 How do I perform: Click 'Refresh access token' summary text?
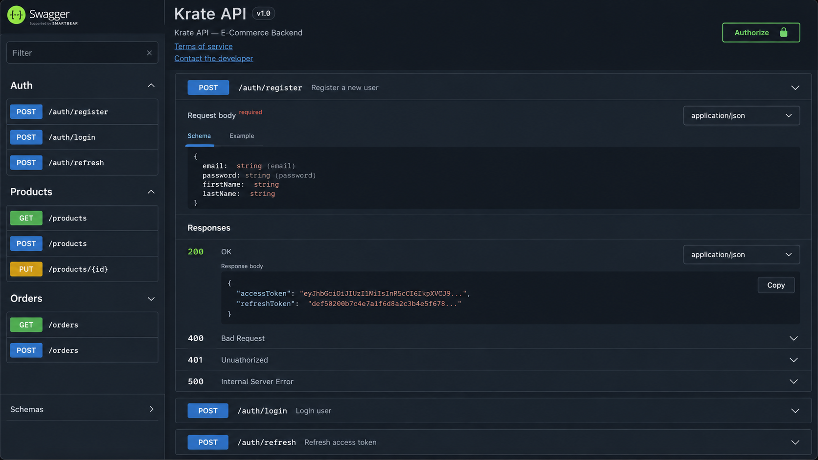click(341, 442)
